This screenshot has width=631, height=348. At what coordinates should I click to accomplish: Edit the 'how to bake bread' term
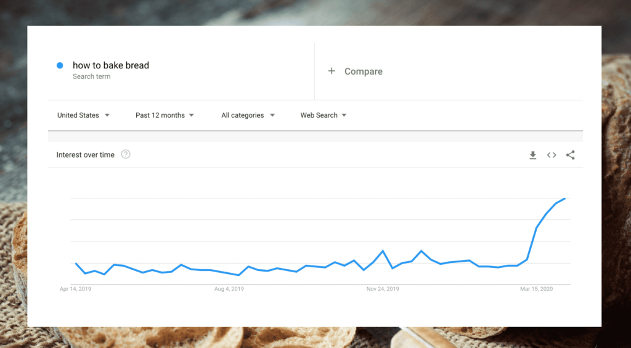coord(111,65)
